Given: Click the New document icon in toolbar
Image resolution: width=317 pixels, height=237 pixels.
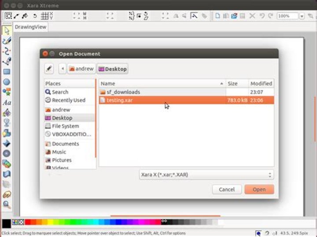Looking at the screenshot, I should click(x=217, y=16).
